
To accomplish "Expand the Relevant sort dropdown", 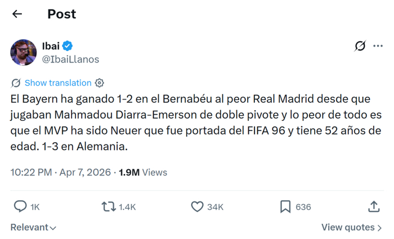I will (x=33, y=228).
